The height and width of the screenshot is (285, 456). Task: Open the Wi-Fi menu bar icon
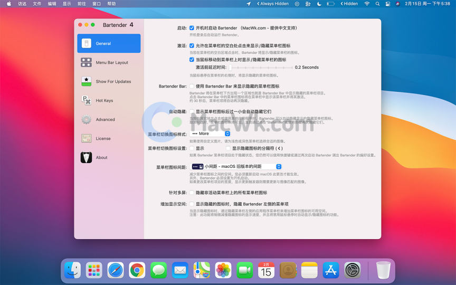(x=367, y=4)
